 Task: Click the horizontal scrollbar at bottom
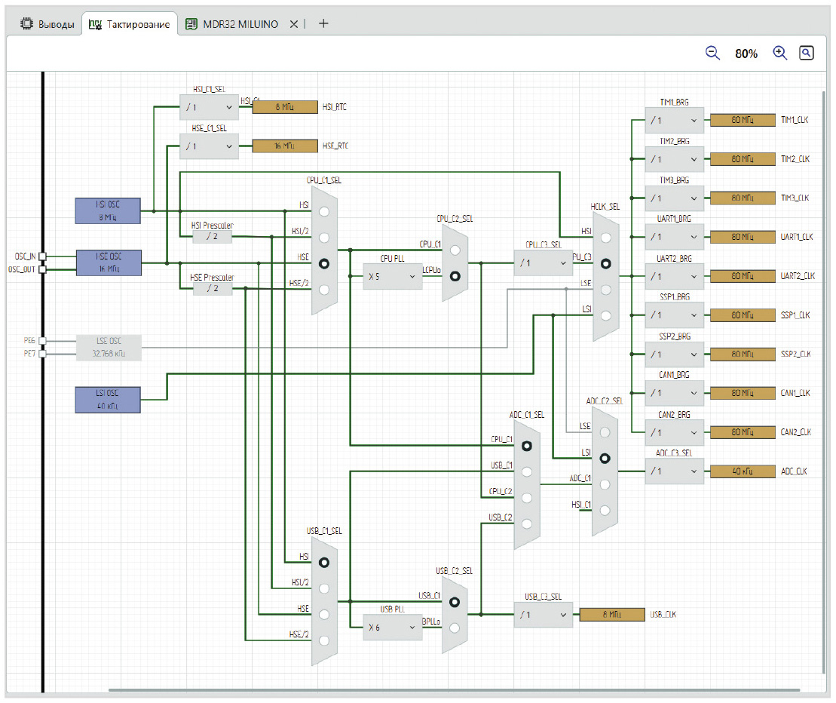coord(452,690)
